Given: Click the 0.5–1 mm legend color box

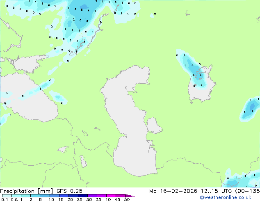Looking at the screenshot, I should pyautogui.click(x=16, y=196).
